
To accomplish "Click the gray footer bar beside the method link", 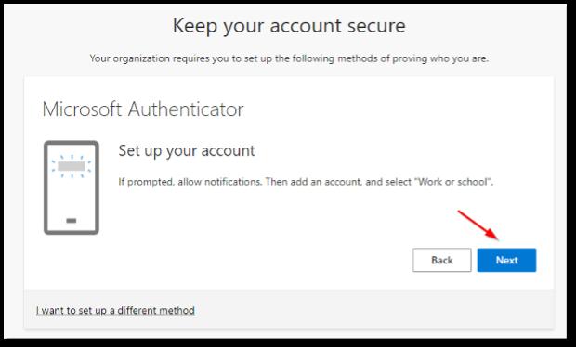I will [x=367, y=310].
